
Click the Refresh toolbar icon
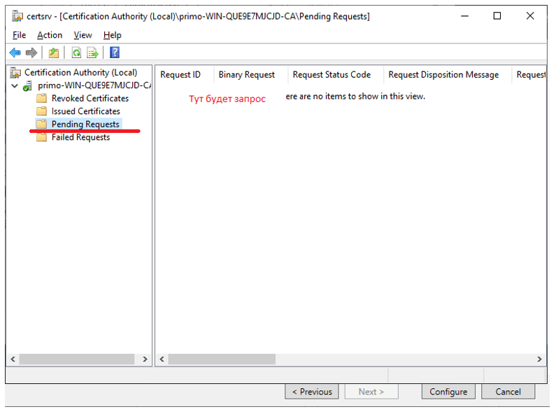76,52
